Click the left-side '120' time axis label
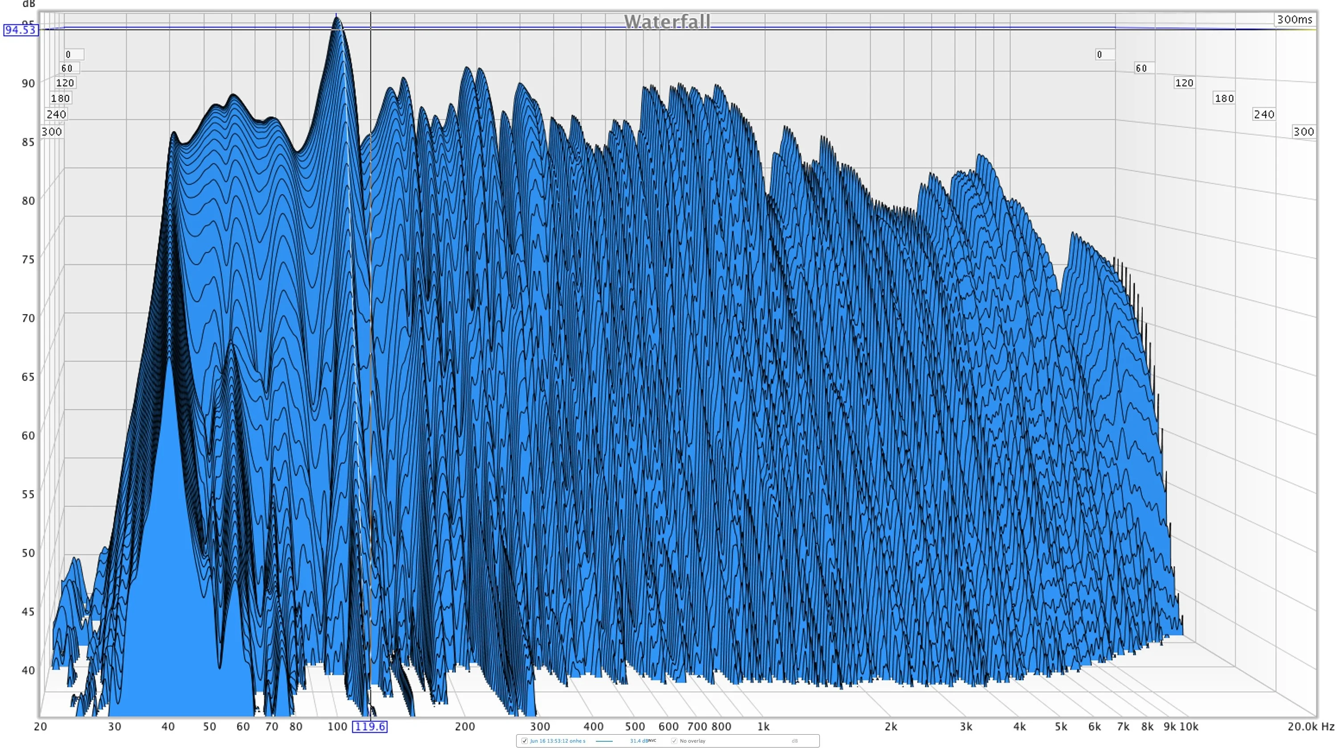 tap(65, 82)
